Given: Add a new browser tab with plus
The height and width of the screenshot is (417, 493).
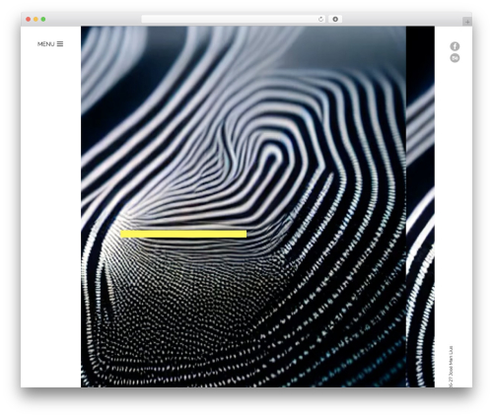Looking at the screenshot, I should tap(467, 22).
